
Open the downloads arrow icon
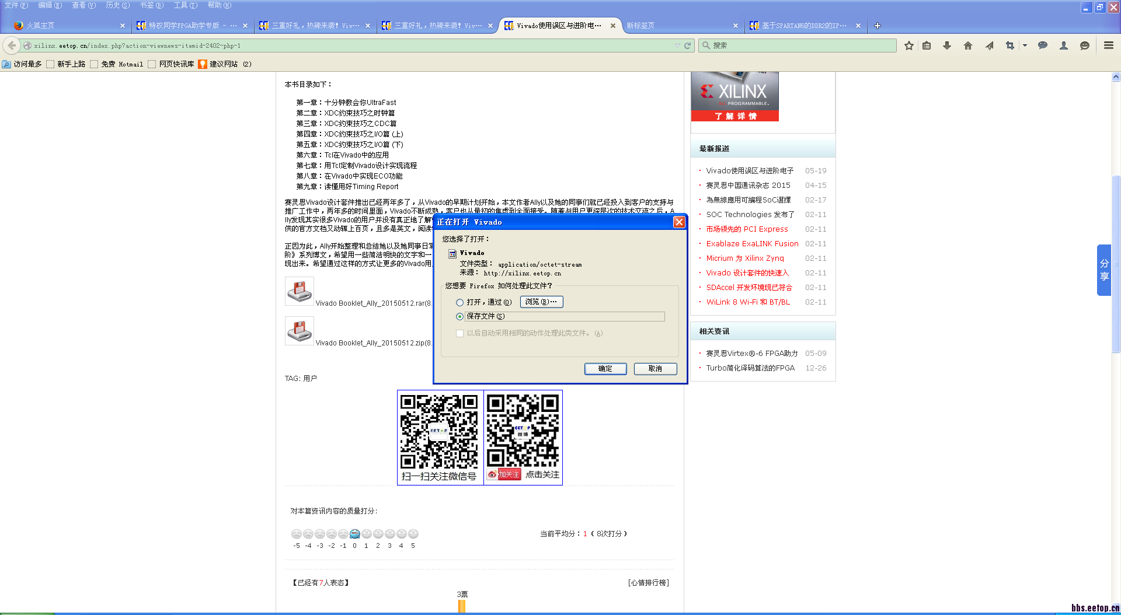click(x=947, y=46)
